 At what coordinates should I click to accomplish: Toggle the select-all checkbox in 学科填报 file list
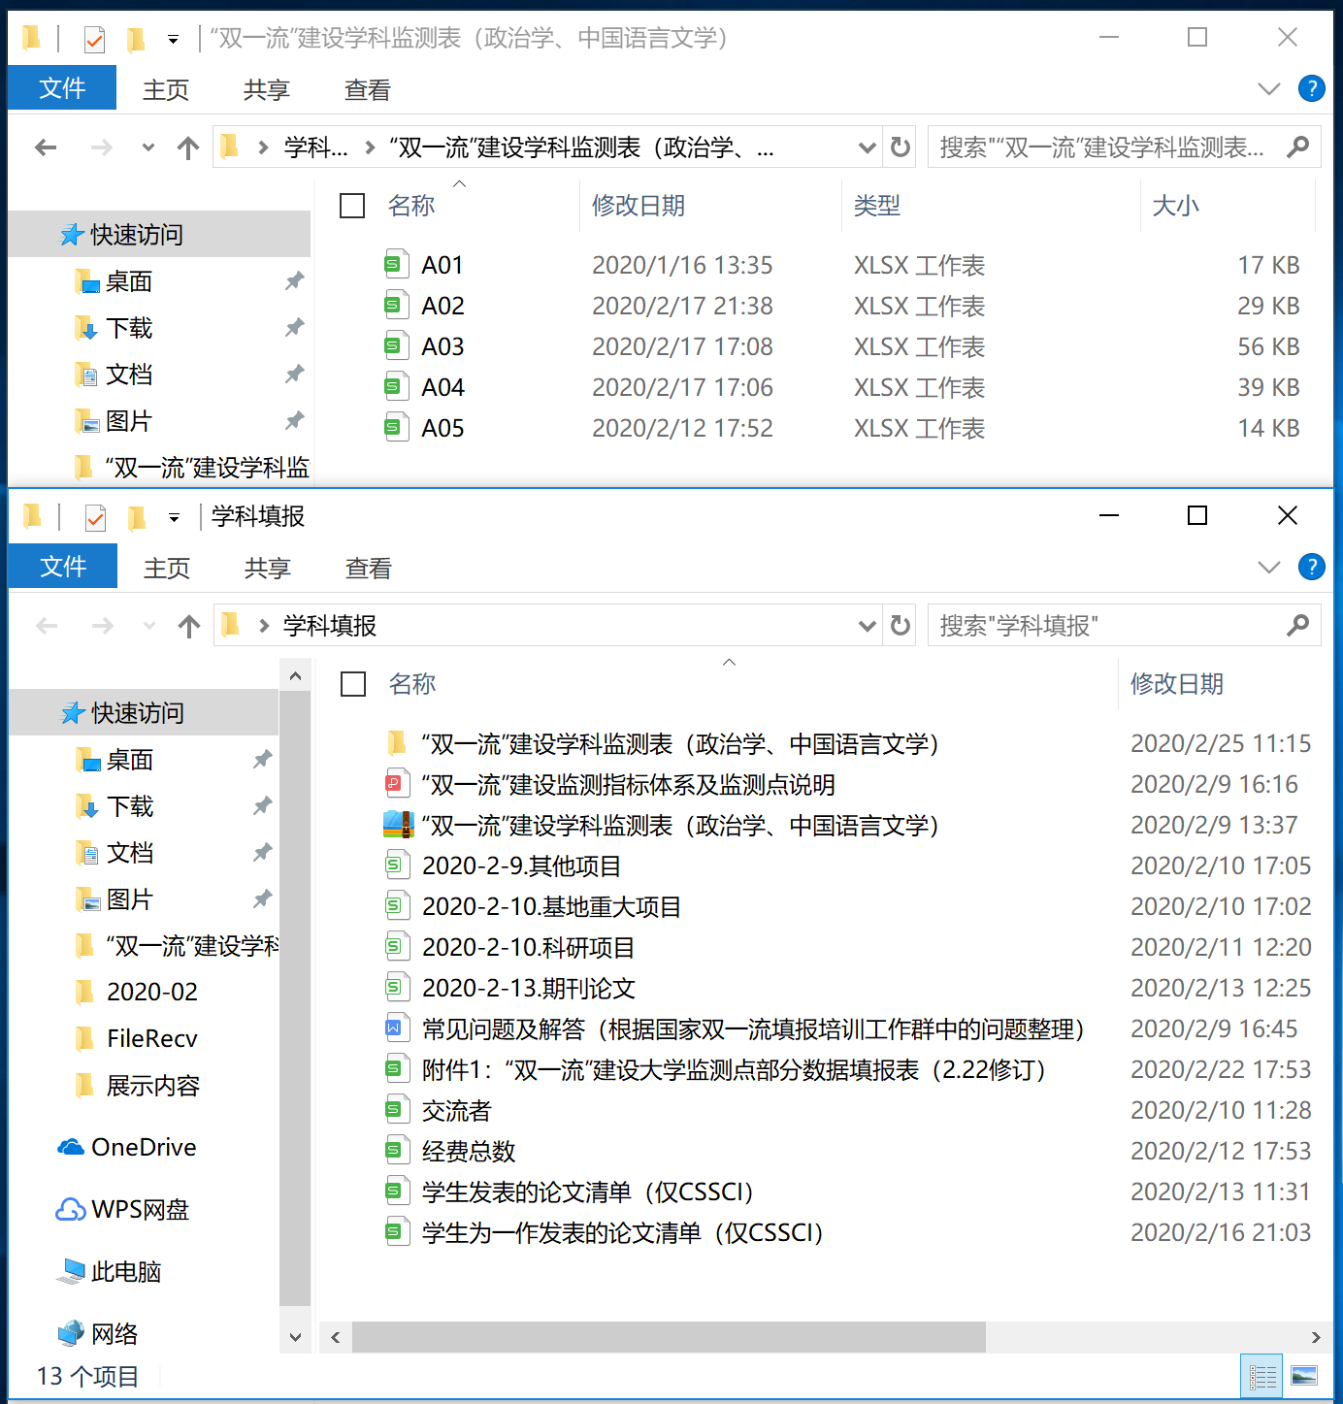pos(353,684)
